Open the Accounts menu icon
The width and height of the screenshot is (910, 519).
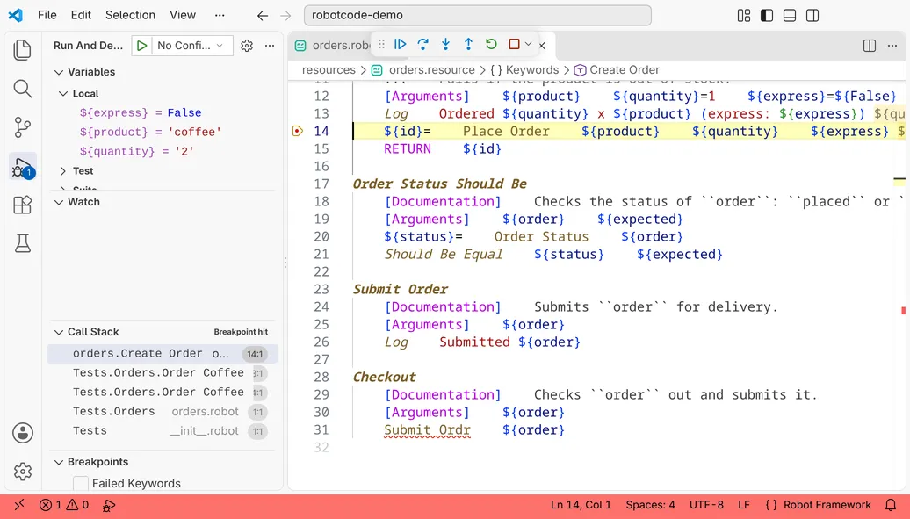(x=23, y=433)
